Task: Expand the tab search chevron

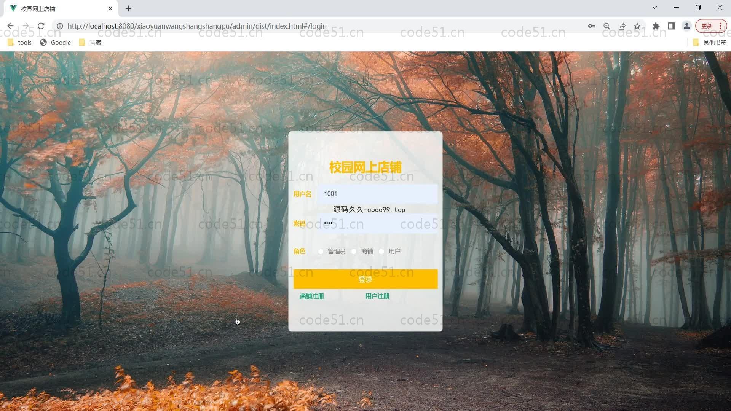Action: pos(654,8)
